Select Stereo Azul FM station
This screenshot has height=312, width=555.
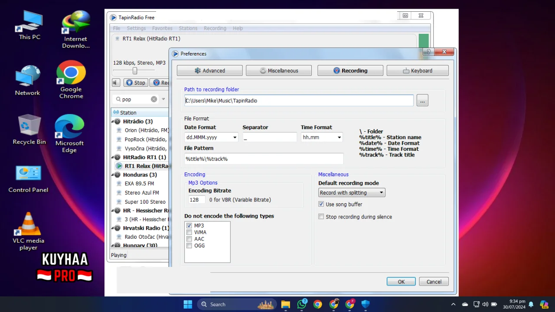point(142,193)
